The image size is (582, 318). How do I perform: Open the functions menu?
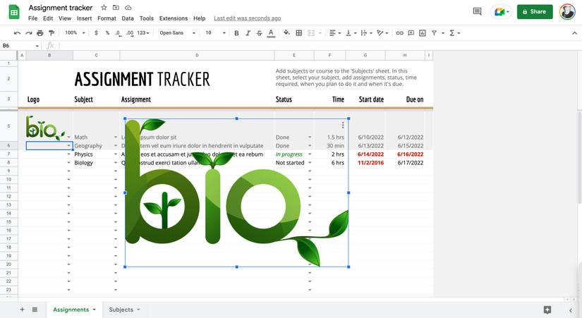pos(454,33)
